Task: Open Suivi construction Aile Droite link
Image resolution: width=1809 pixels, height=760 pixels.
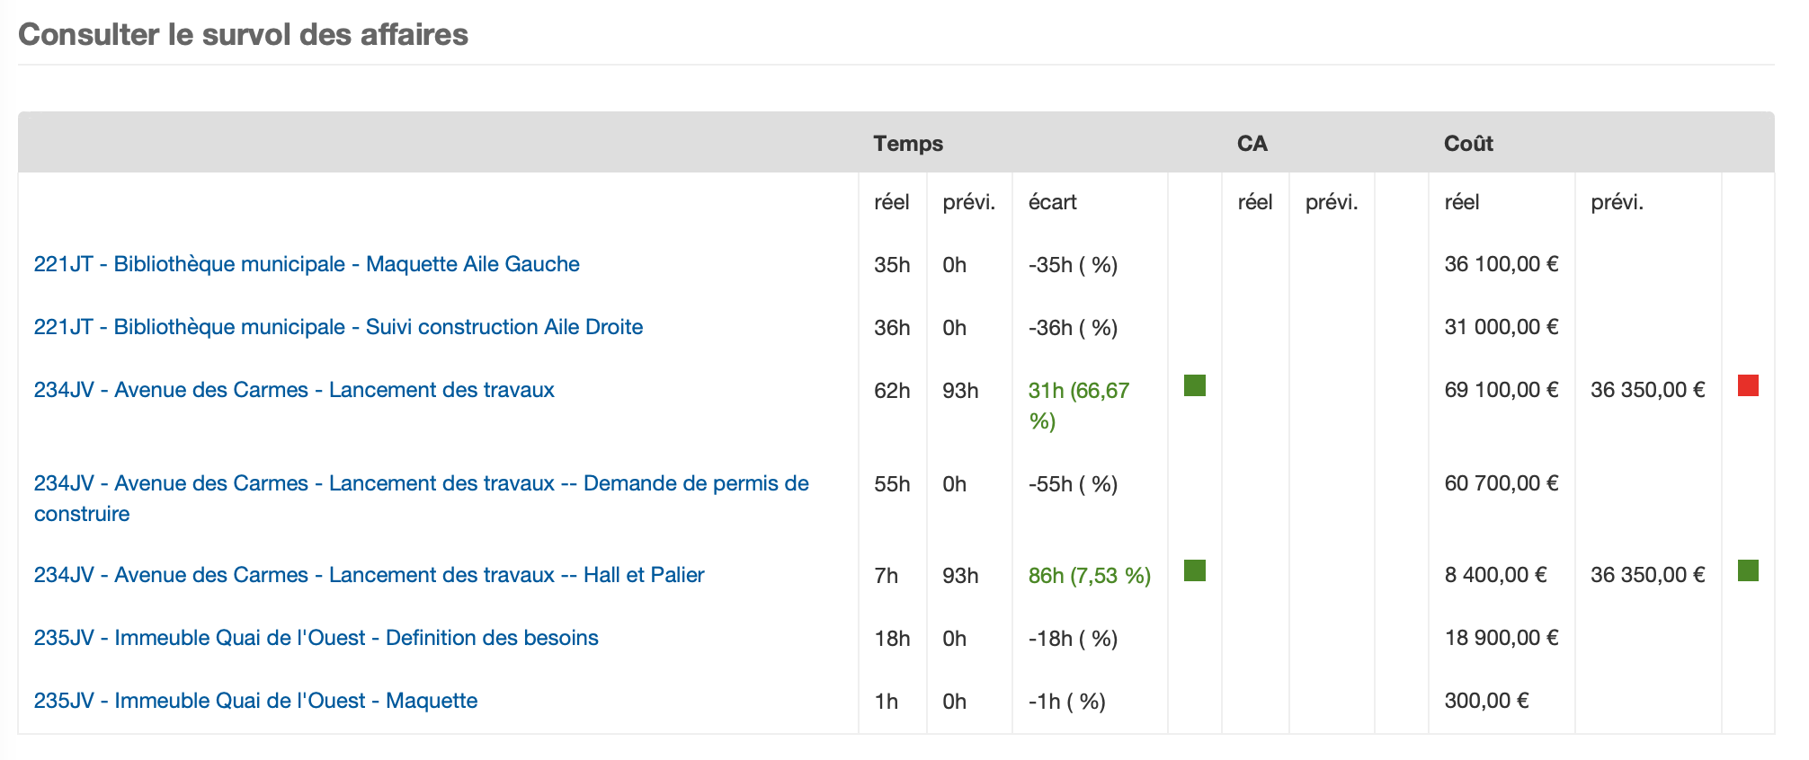Action: point(338,327)
